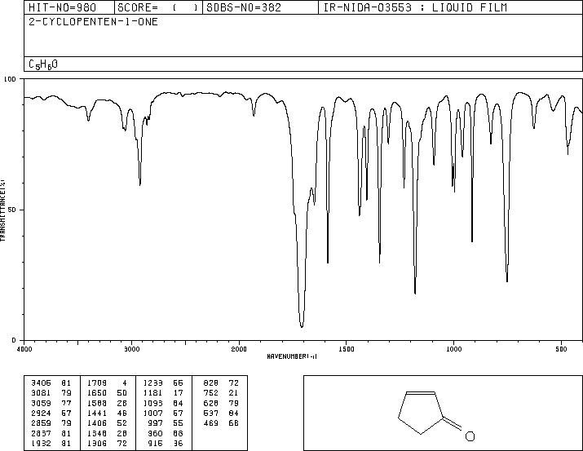Image resolution: width=583 pixels, height=451 pixels.
Task: Select peak table entry 1932
Action: [x=41, y=444]
